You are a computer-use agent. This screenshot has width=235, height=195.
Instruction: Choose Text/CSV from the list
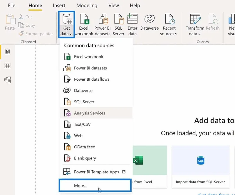coord(96,124)
